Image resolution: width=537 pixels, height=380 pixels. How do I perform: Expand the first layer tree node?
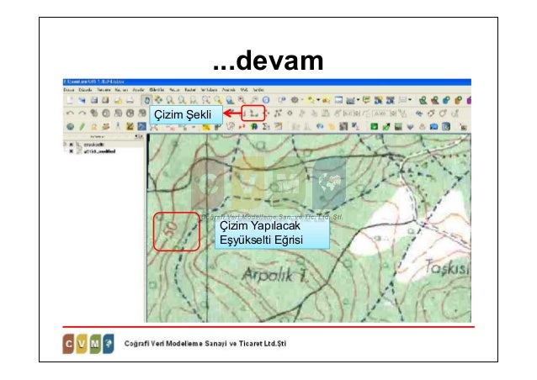(x=65, y=145)
